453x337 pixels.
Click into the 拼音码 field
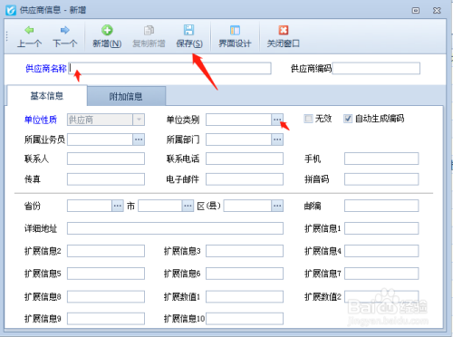pyautogui.click(x=381, y=179)
